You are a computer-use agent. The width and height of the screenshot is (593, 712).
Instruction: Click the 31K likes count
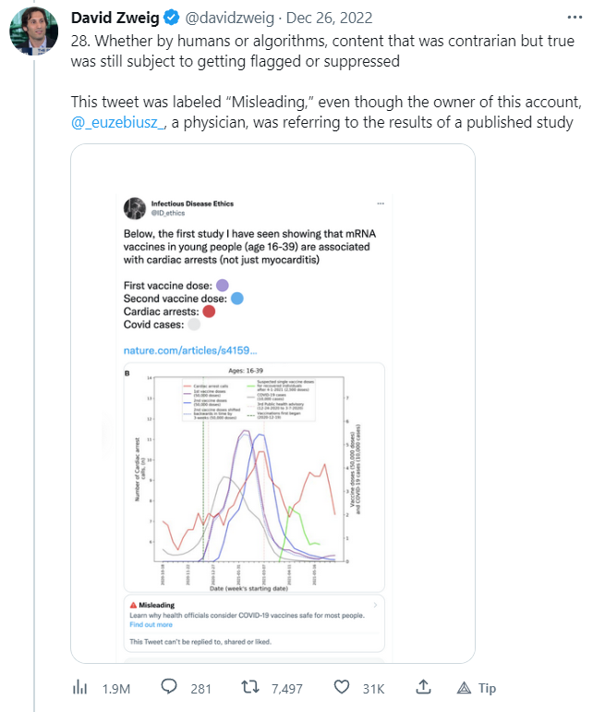click(x=373, y=688)
